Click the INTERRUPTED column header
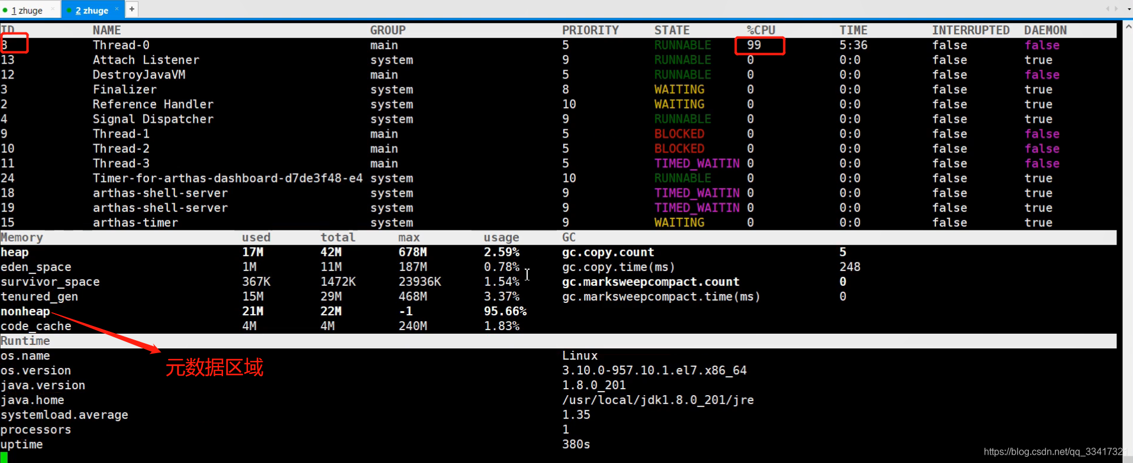The width and height of the screenshot is (1133, 463). (970, 30)
